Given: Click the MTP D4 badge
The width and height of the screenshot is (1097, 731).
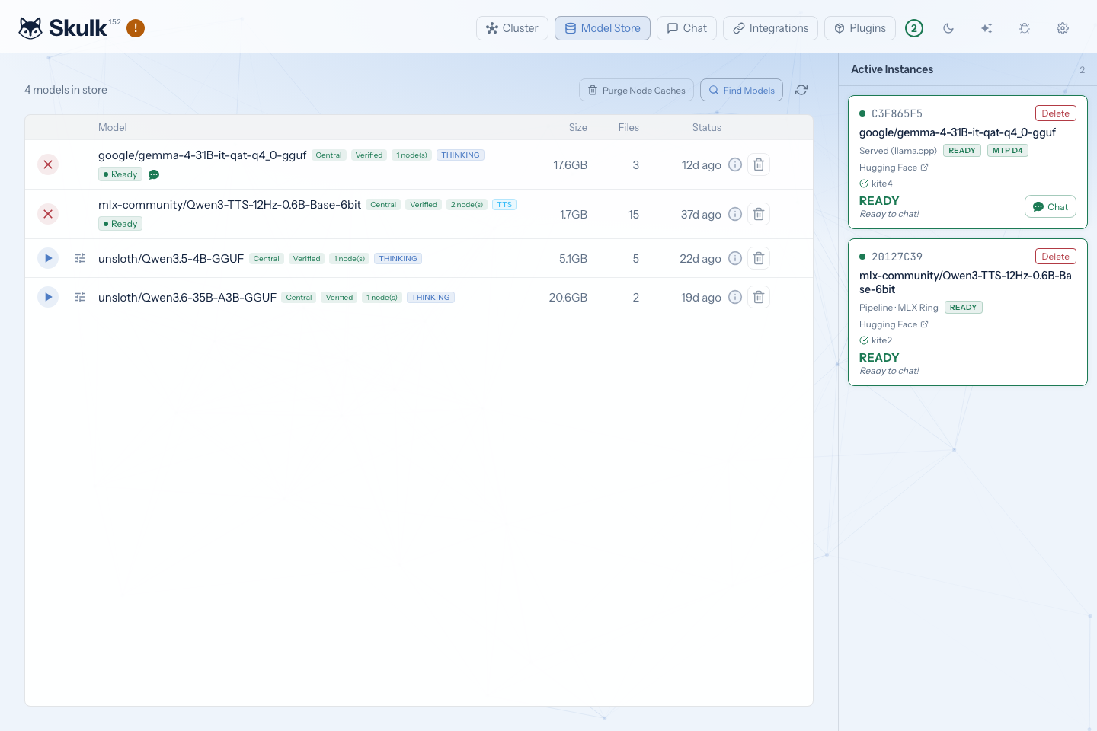Looking at the screenshot, I should pos(1007,151).
